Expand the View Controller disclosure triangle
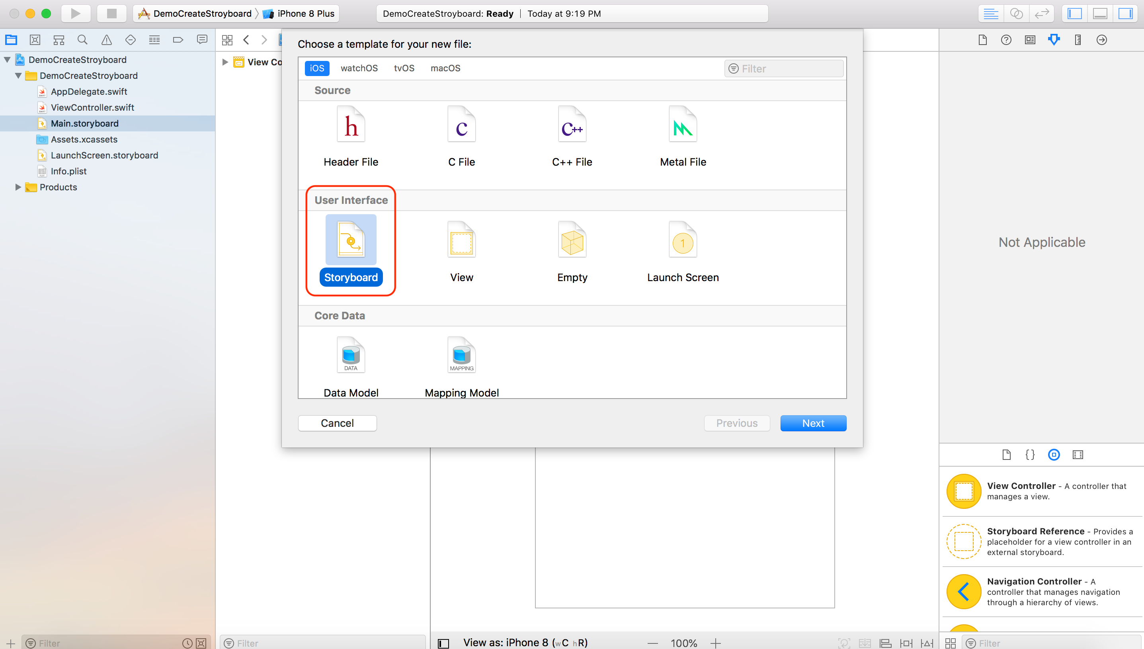Image resolution: width=1144 pixels, height=649 pixels. pyautogui.click(x=224, y=62)
